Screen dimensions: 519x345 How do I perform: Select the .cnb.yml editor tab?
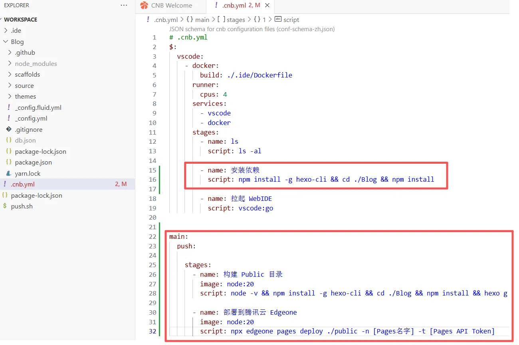tap(240, 6)
